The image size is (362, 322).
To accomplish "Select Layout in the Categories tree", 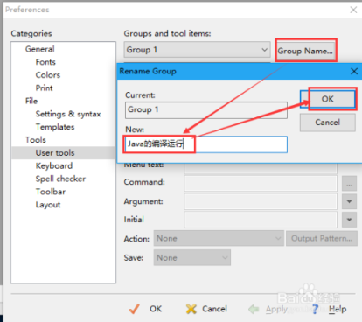I will click(x=48, y=205).
